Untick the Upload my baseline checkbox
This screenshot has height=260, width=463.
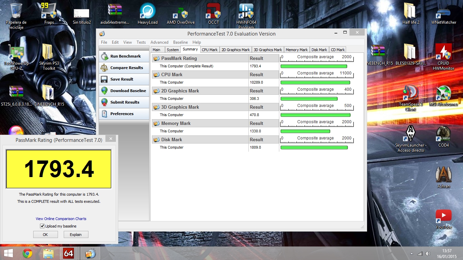[x=42, y=226]
